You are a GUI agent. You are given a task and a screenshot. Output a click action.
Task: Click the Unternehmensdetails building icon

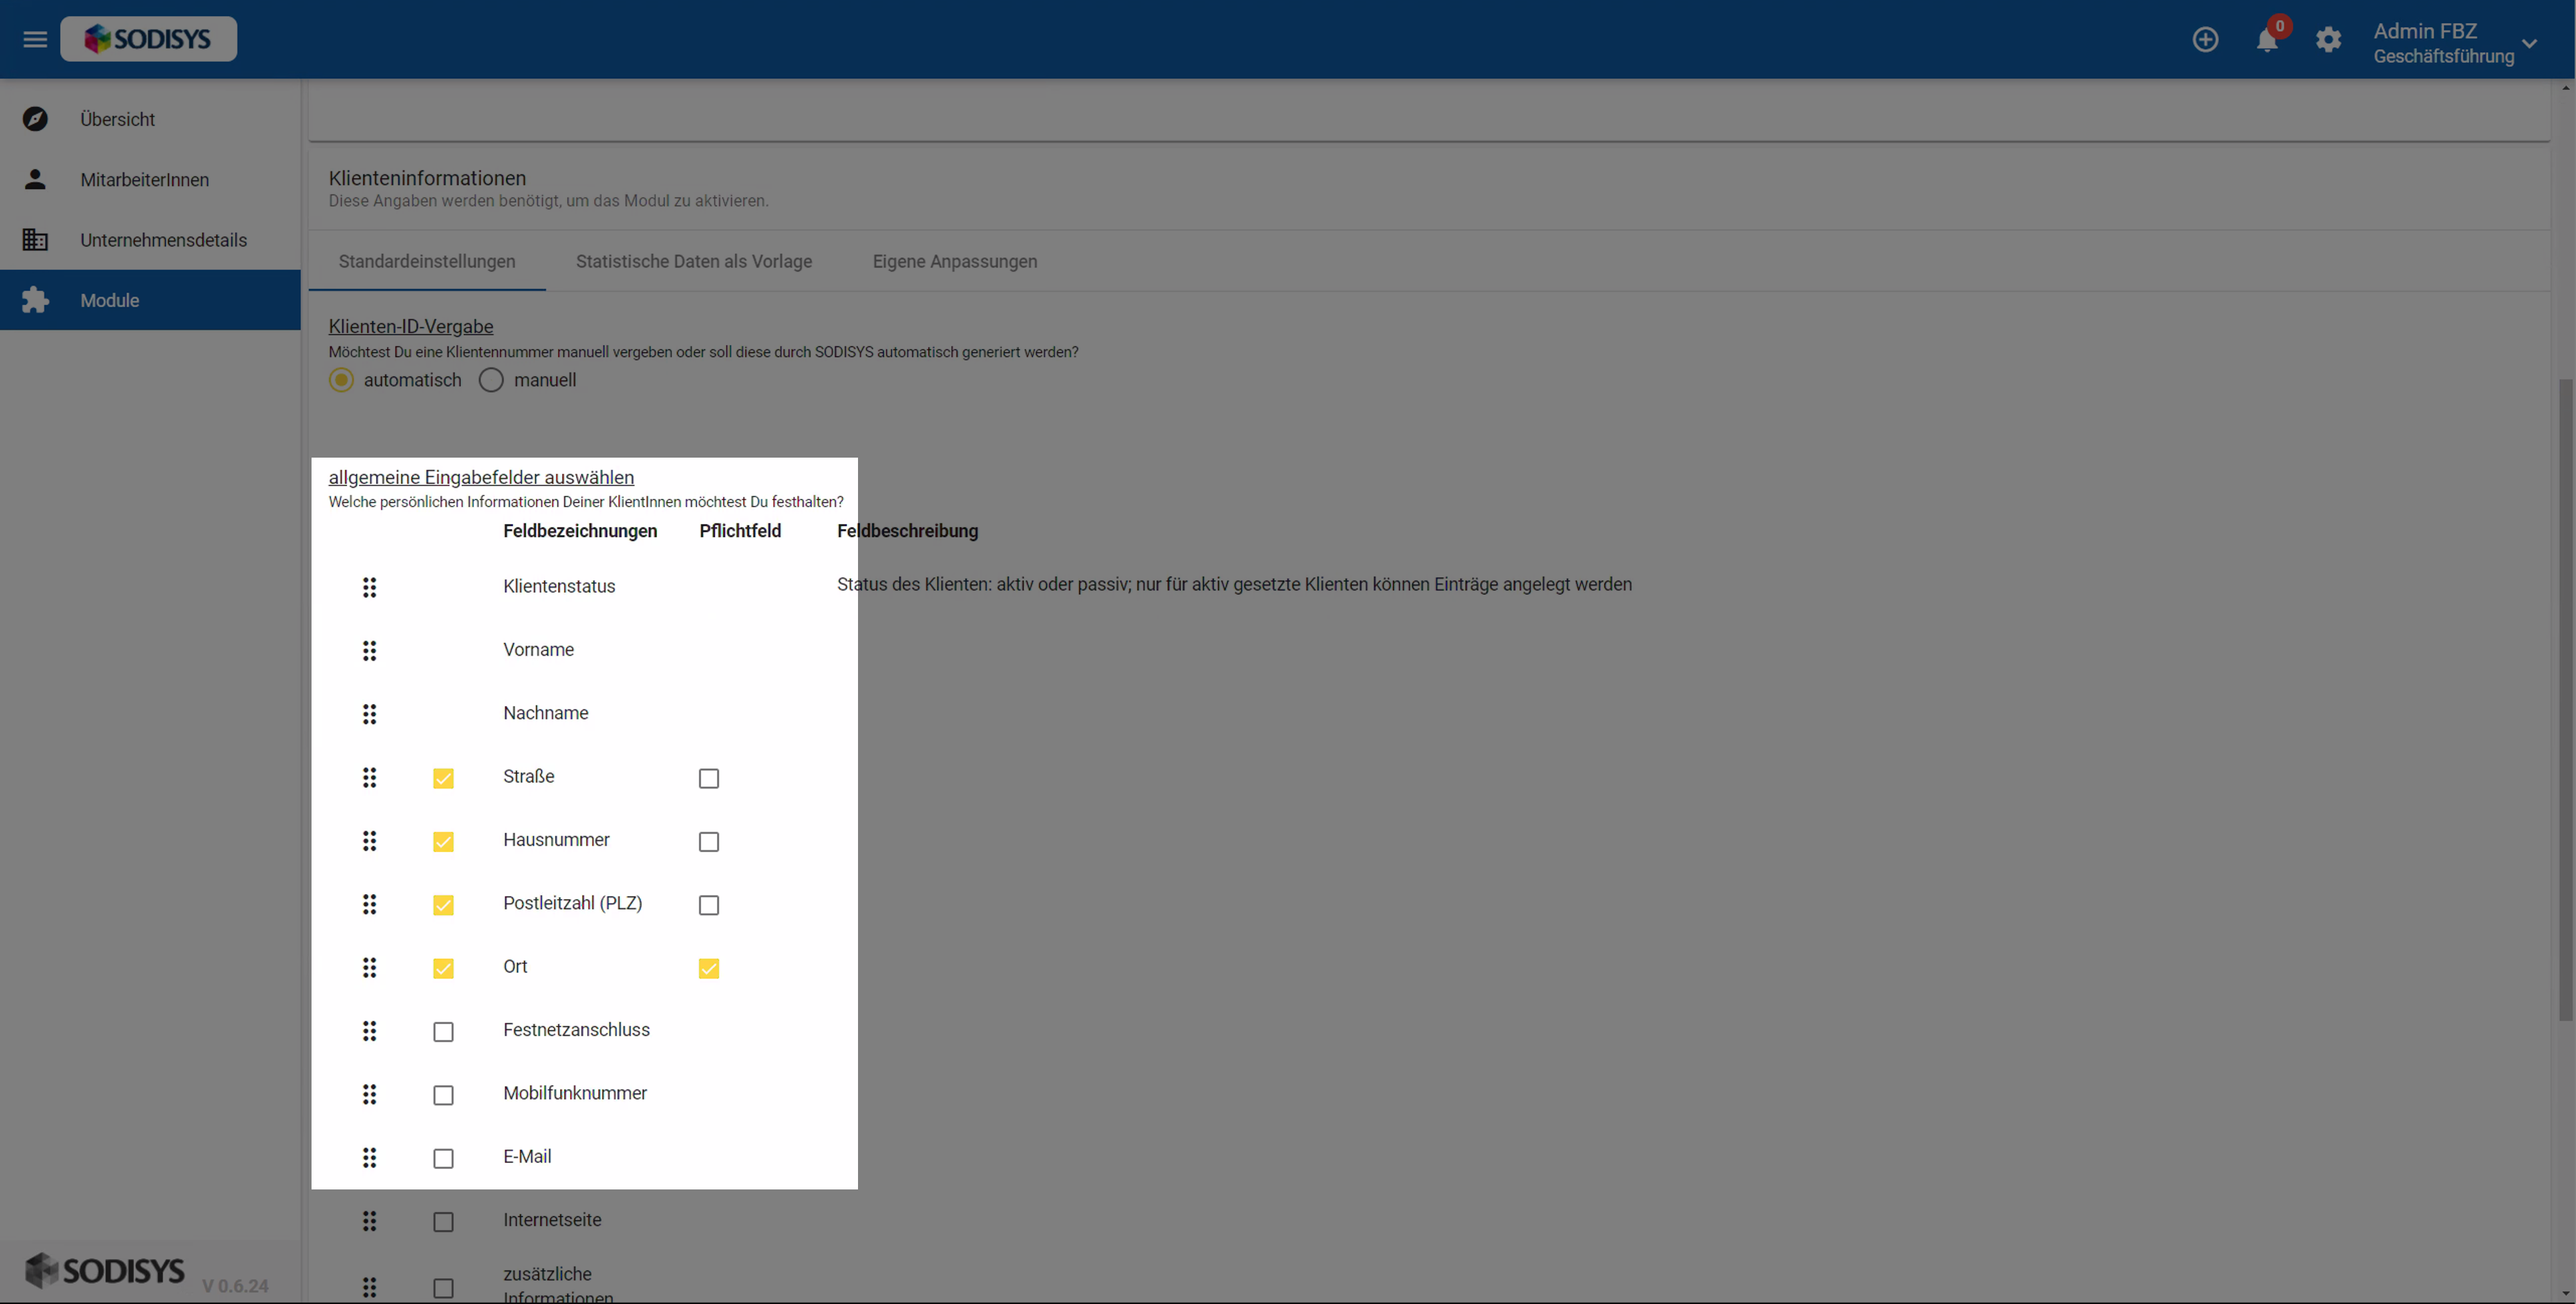click(x=35, y=240)
